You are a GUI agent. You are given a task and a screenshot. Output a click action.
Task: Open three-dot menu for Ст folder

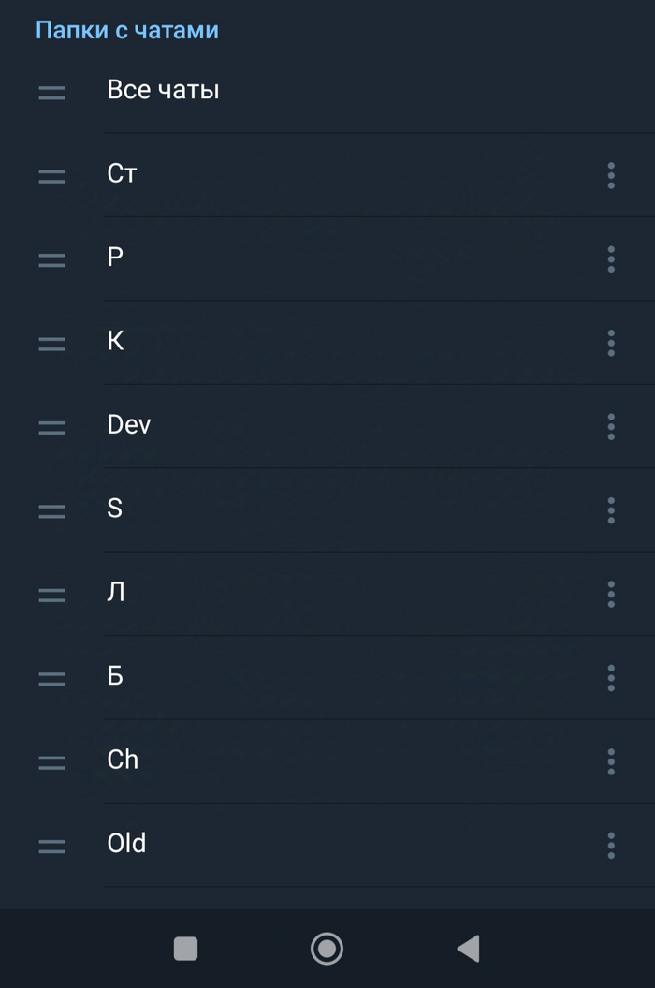tap(611, 175)
